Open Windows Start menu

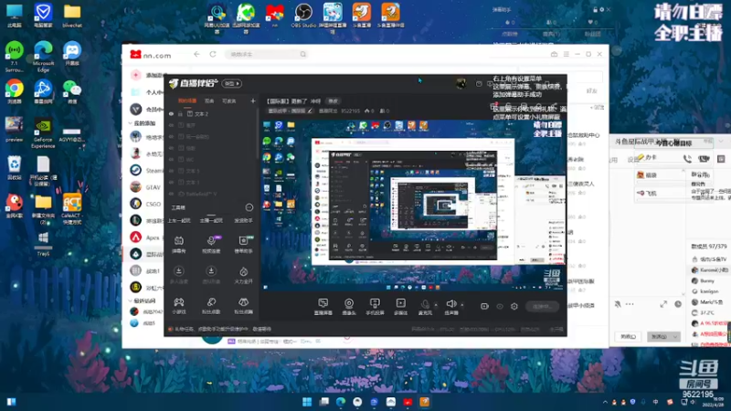click(307, 402)
